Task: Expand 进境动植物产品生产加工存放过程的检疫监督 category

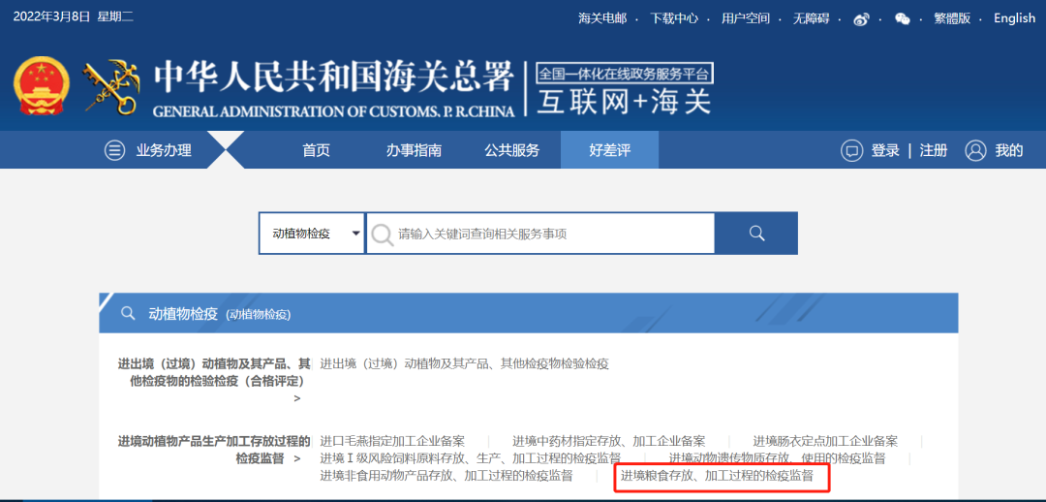Action: coord(214,450)
